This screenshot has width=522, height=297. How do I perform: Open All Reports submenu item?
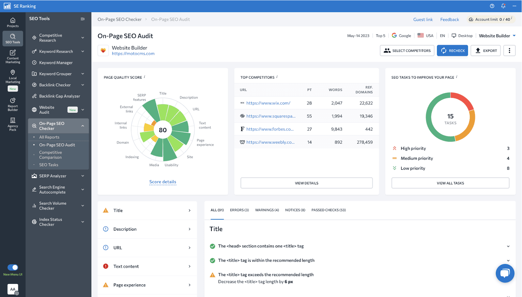point(49,137)
